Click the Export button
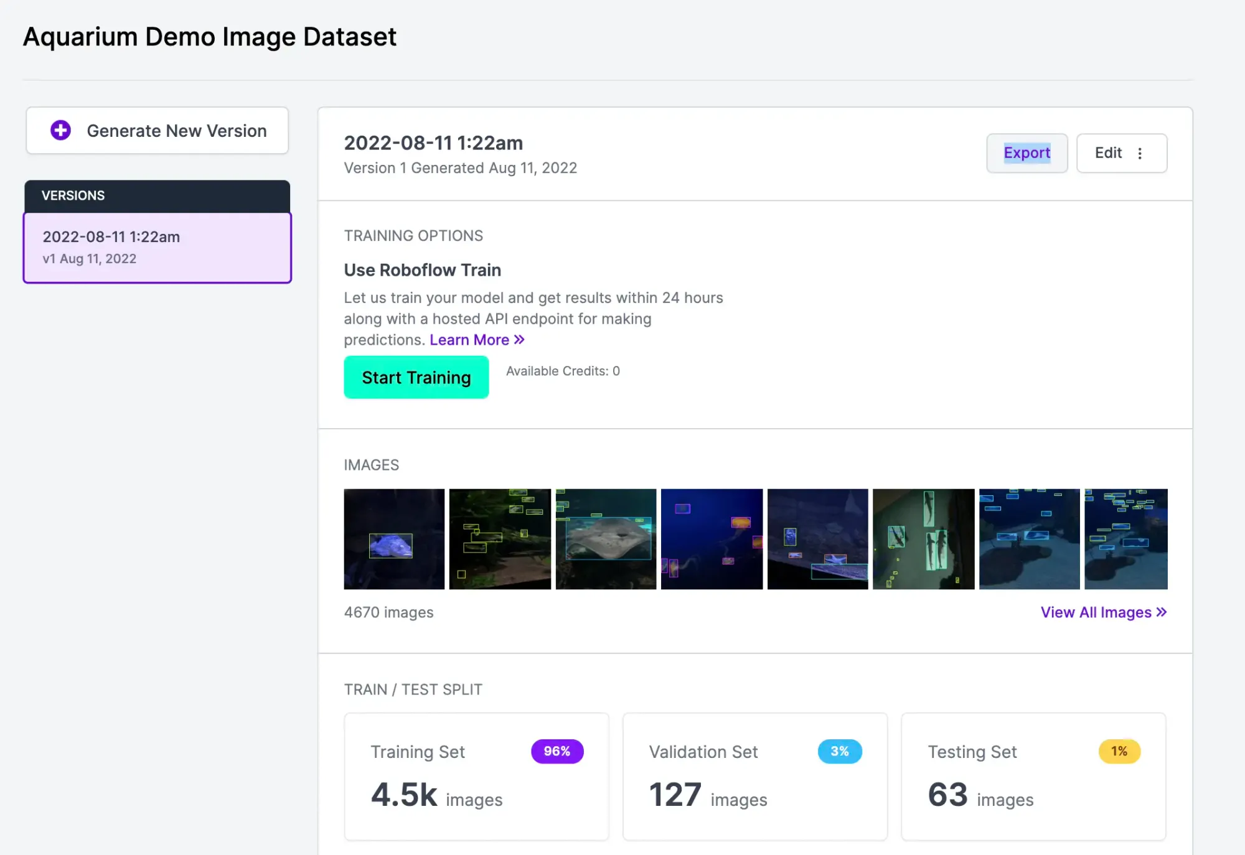1245x855 pixels. pyautogui.click(x=1027, y=153)
